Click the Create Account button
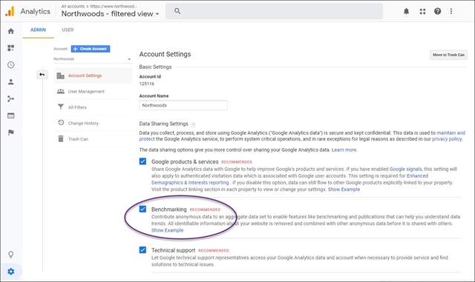 91,49
